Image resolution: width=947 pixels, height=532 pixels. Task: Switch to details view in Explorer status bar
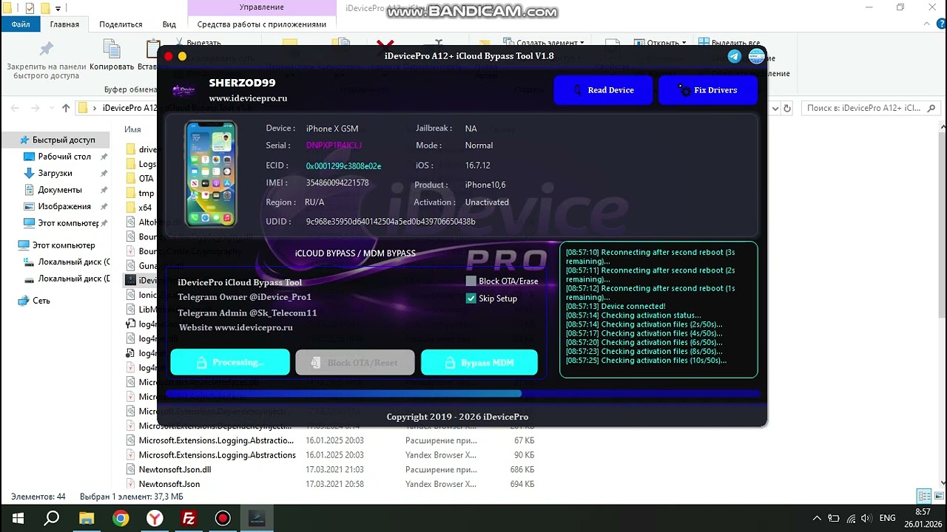(924, 497)
